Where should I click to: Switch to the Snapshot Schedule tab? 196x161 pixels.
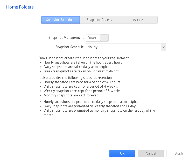[60, 20]
